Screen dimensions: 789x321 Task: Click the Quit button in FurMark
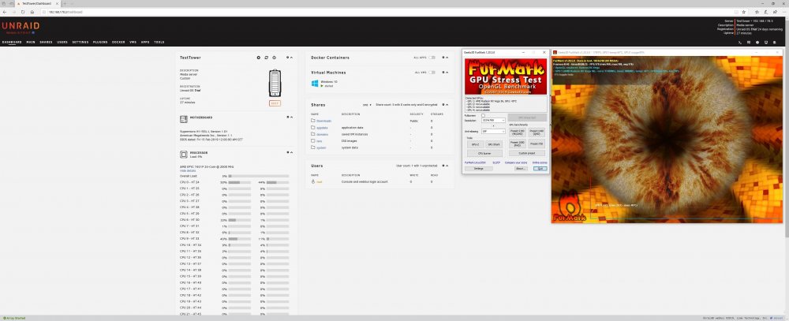tap(540, 169)
